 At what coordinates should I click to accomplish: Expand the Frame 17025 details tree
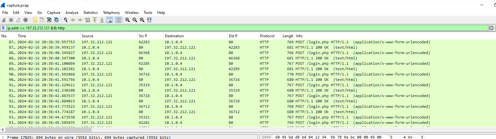3,137
